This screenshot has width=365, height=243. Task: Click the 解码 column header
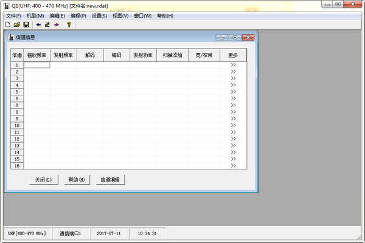(x=90, y=55)
